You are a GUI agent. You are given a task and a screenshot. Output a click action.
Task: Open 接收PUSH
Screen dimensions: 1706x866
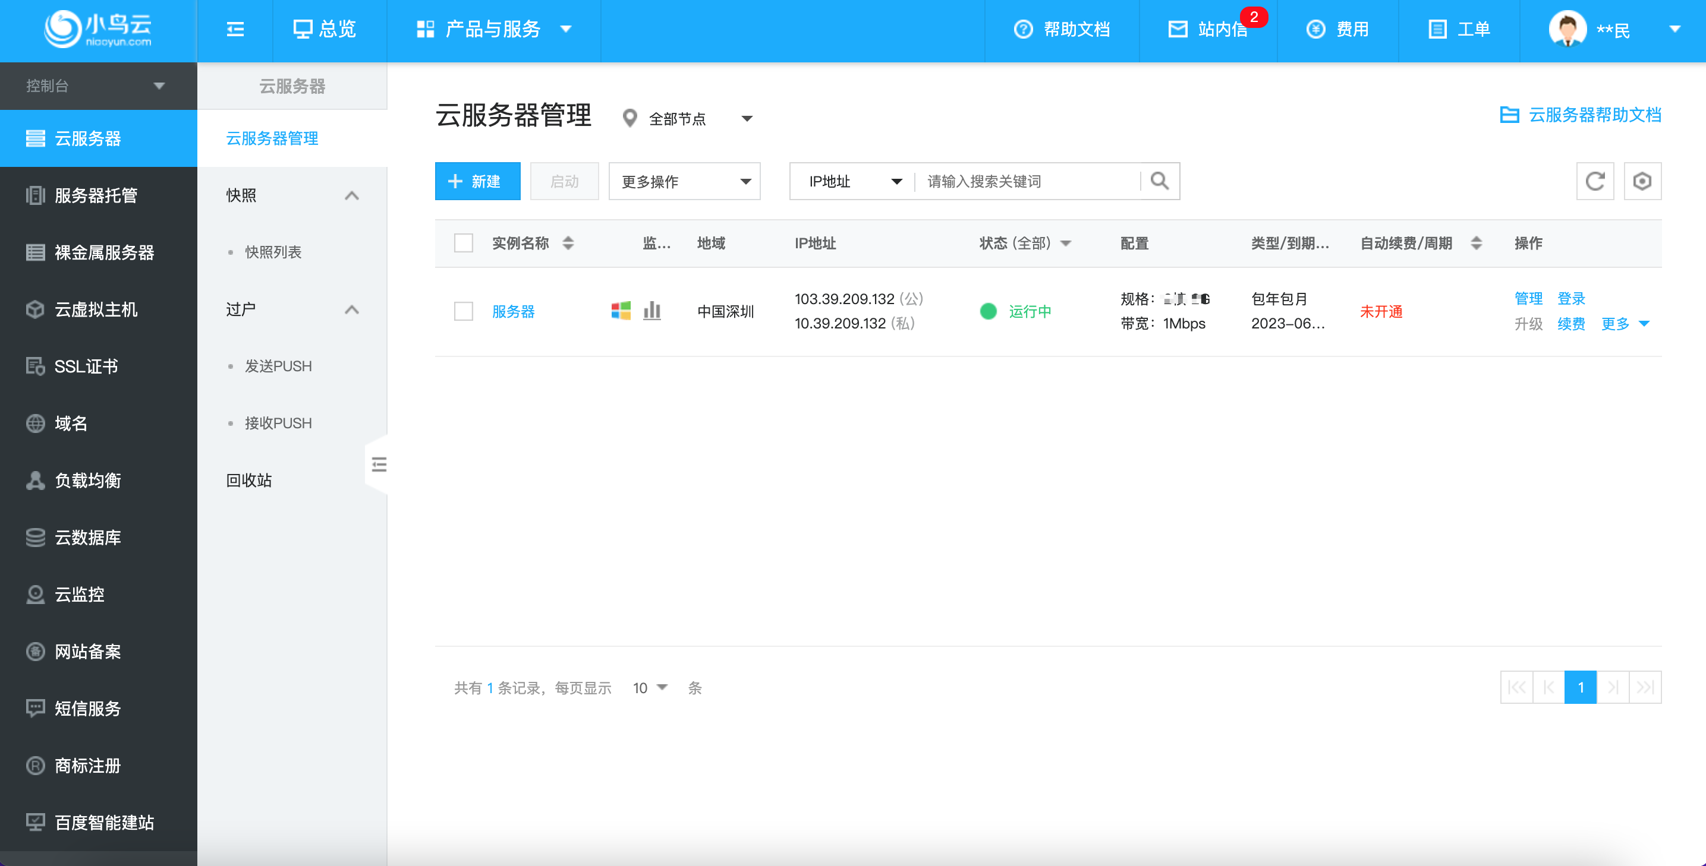(x=278, y=423)
